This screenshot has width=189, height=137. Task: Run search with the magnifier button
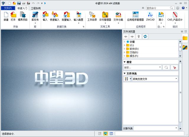[166, 67]
